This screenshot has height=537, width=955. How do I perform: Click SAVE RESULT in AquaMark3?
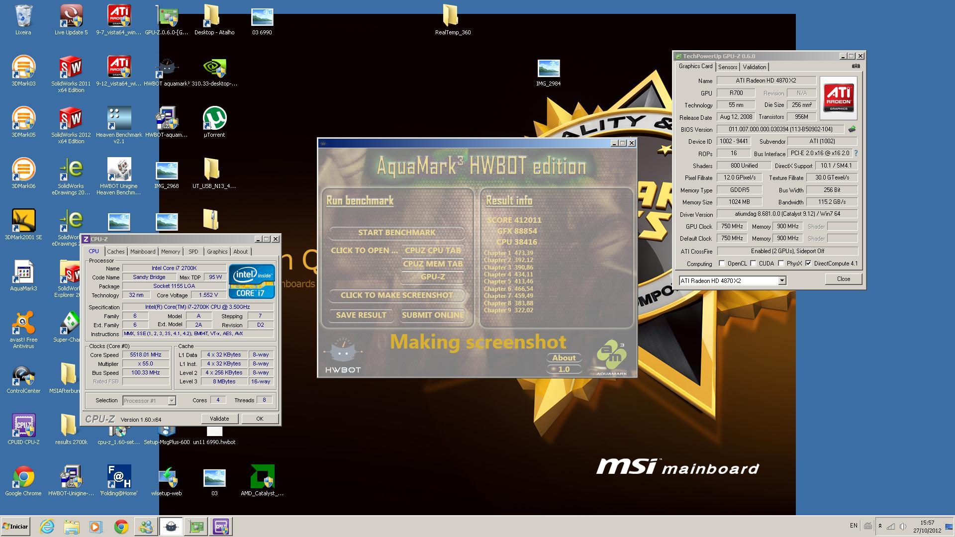(x=361, y=315)
